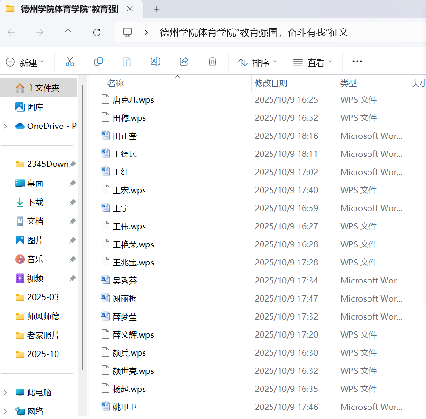
Task: Sort files by 修改日期 column header
Action: (271, 83)
